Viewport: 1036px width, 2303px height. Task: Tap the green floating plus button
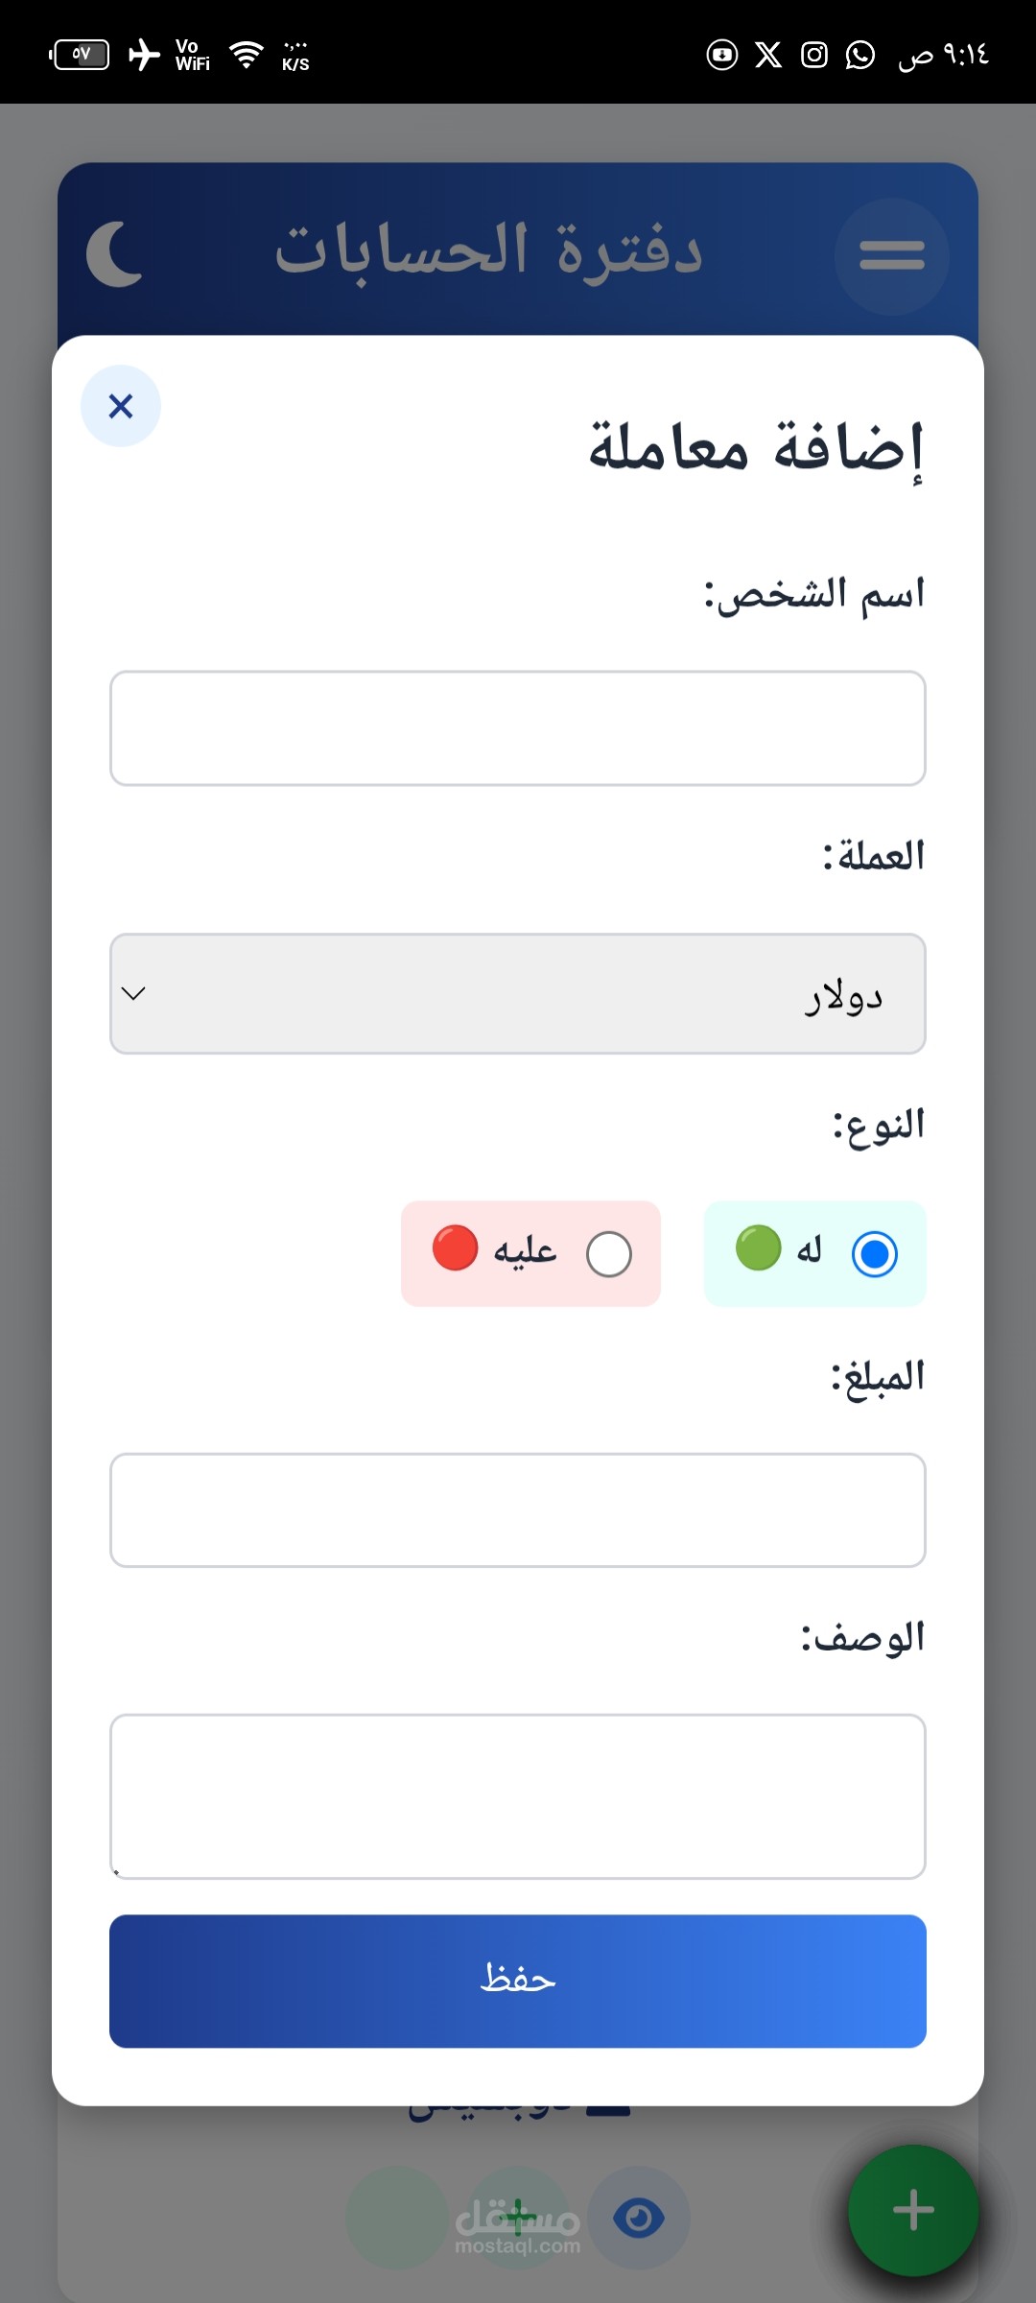(912, 2210)
